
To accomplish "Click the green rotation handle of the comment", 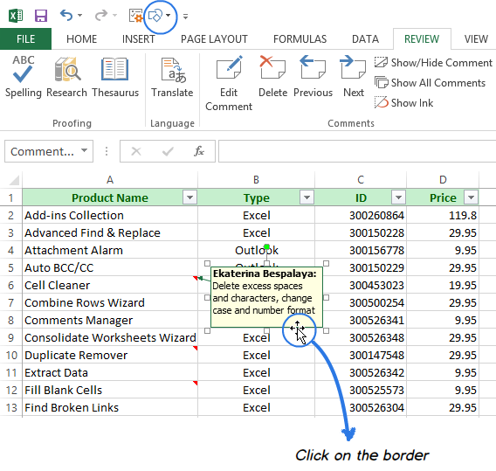I will 266,246.
